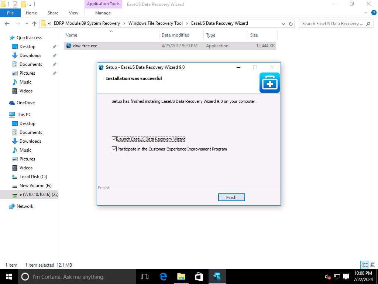Select drw_free.exe file

click(x=170, y=45)
